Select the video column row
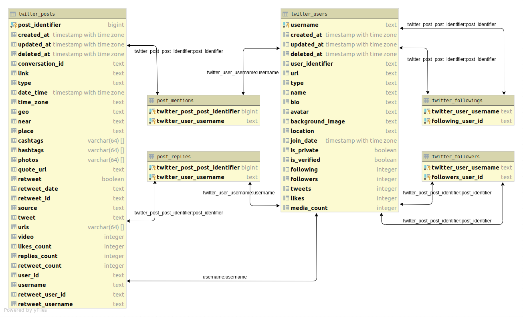This screenshot has width=523, height=317. pyautogui.click(x=67, y=237)
